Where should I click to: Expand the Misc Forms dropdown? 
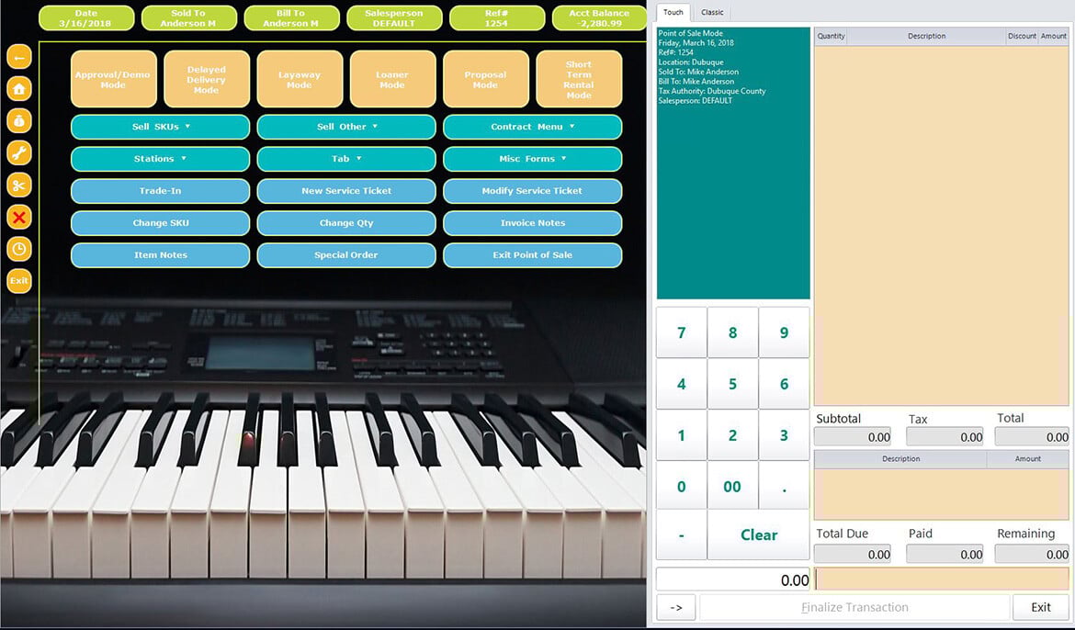[533, 158]
